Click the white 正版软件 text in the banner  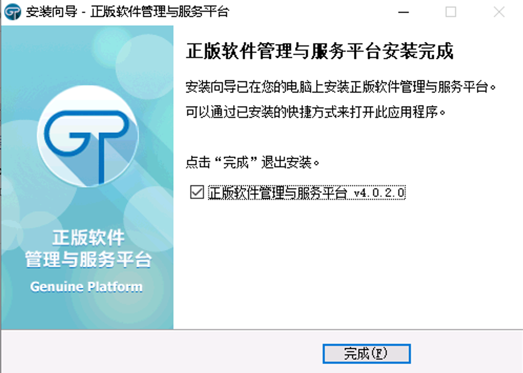[x=88, y=238]
